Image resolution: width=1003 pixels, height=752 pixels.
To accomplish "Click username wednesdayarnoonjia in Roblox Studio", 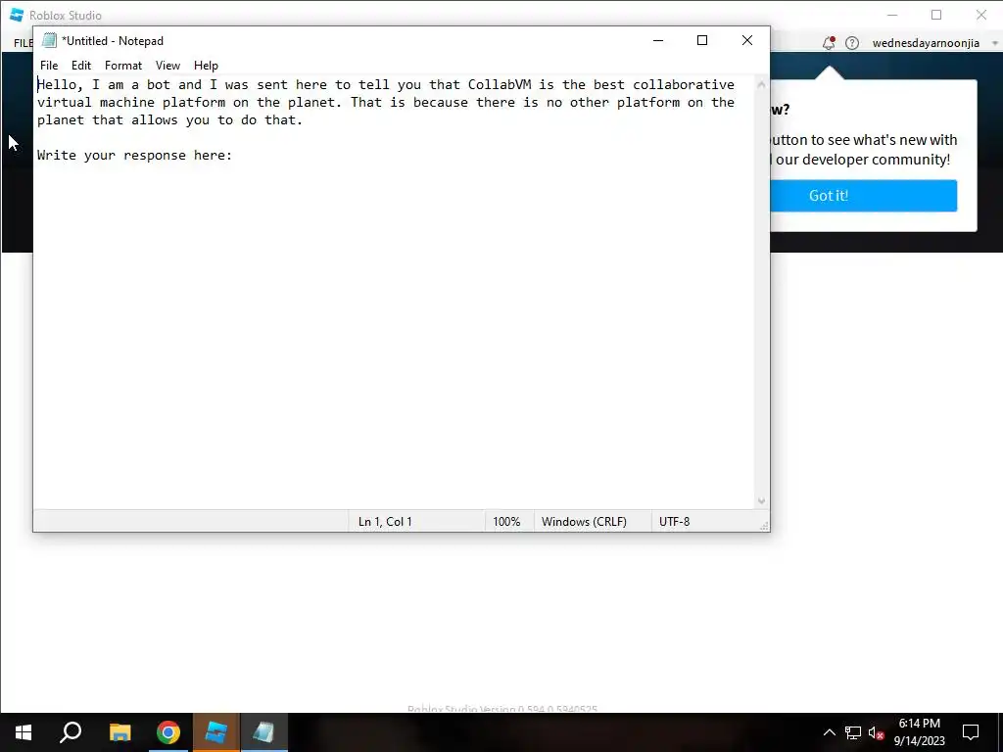I will point(926,43).
